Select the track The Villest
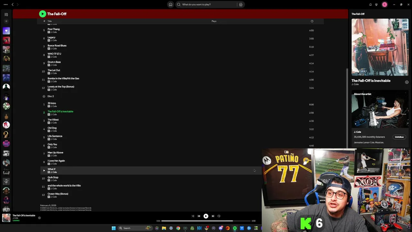412x232 pixels. (x=53, y=120)
